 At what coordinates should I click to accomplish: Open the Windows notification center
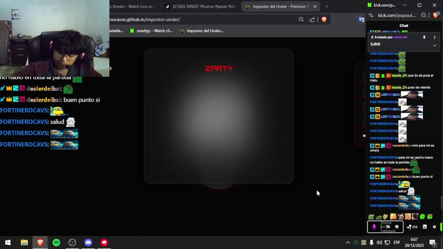(x=433, y=242)
